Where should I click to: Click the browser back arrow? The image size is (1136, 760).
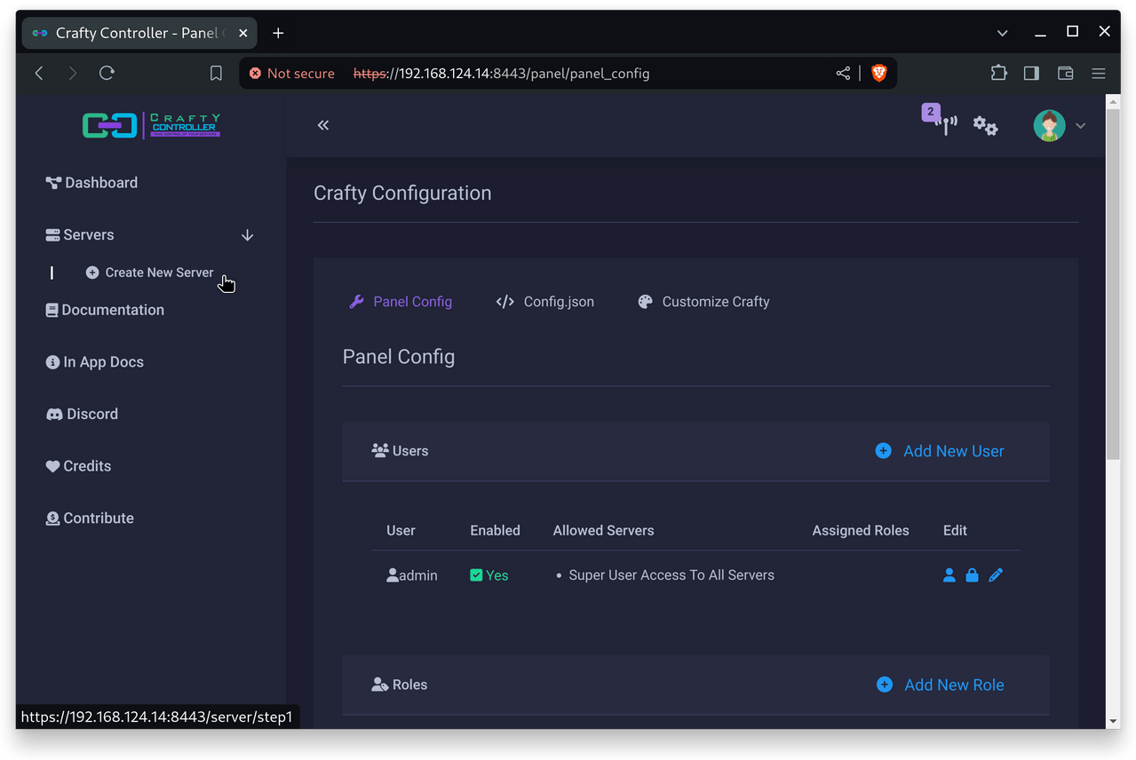(39, 74)
